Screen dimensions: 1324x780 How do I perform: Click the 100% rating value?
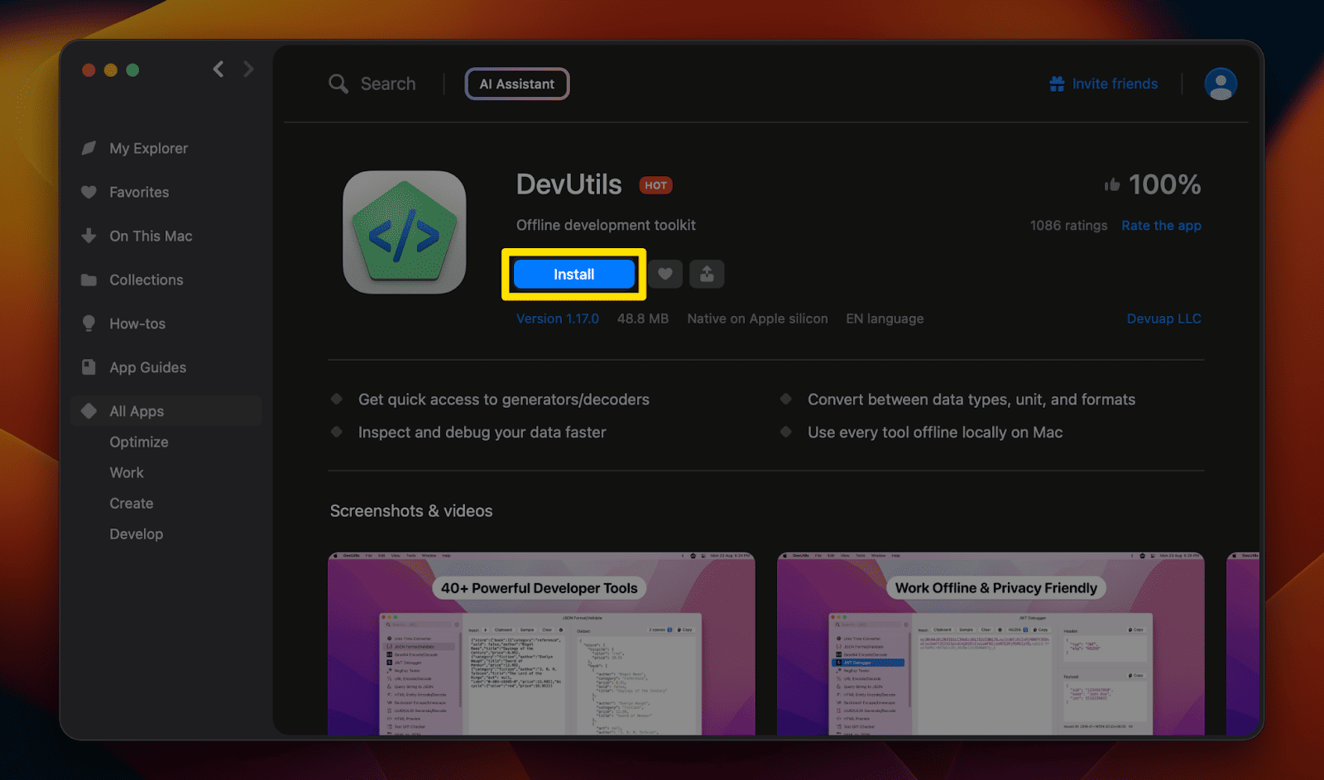click(x=1164, y=184)
